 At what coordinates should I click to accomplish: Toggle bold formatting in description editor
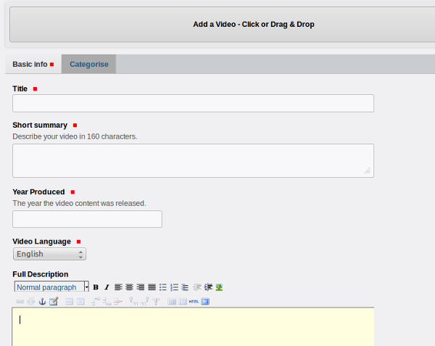coord(96,287)
